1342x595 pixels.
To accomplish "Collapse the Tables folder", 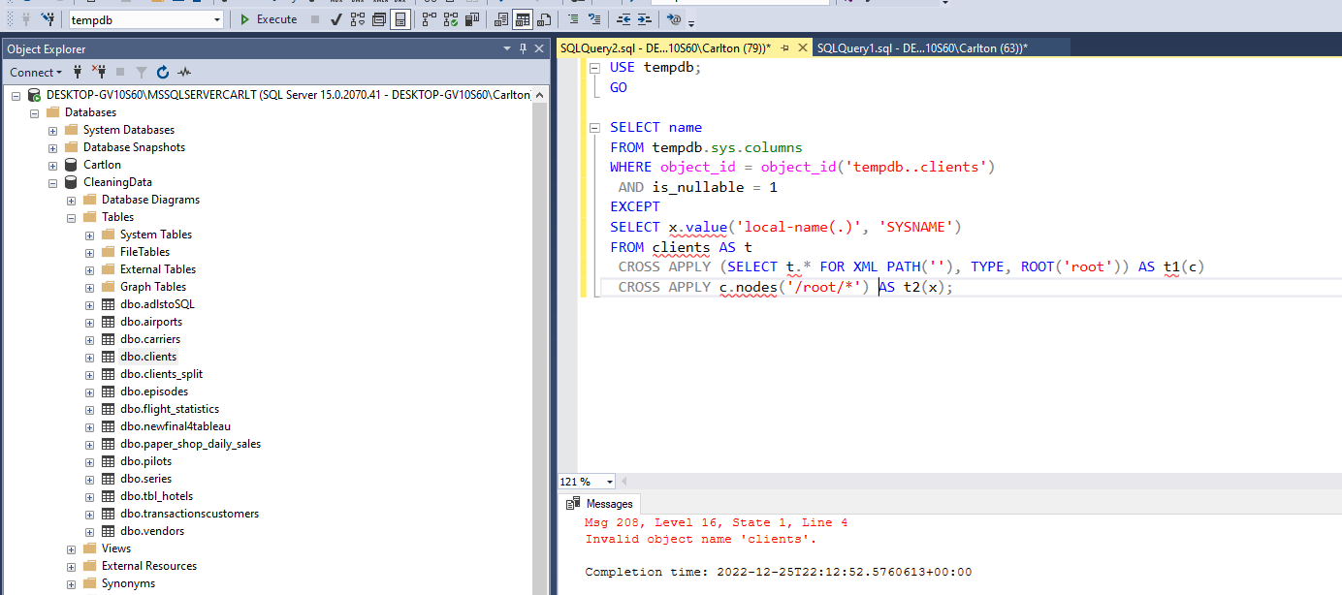I will tap(71, 217).
